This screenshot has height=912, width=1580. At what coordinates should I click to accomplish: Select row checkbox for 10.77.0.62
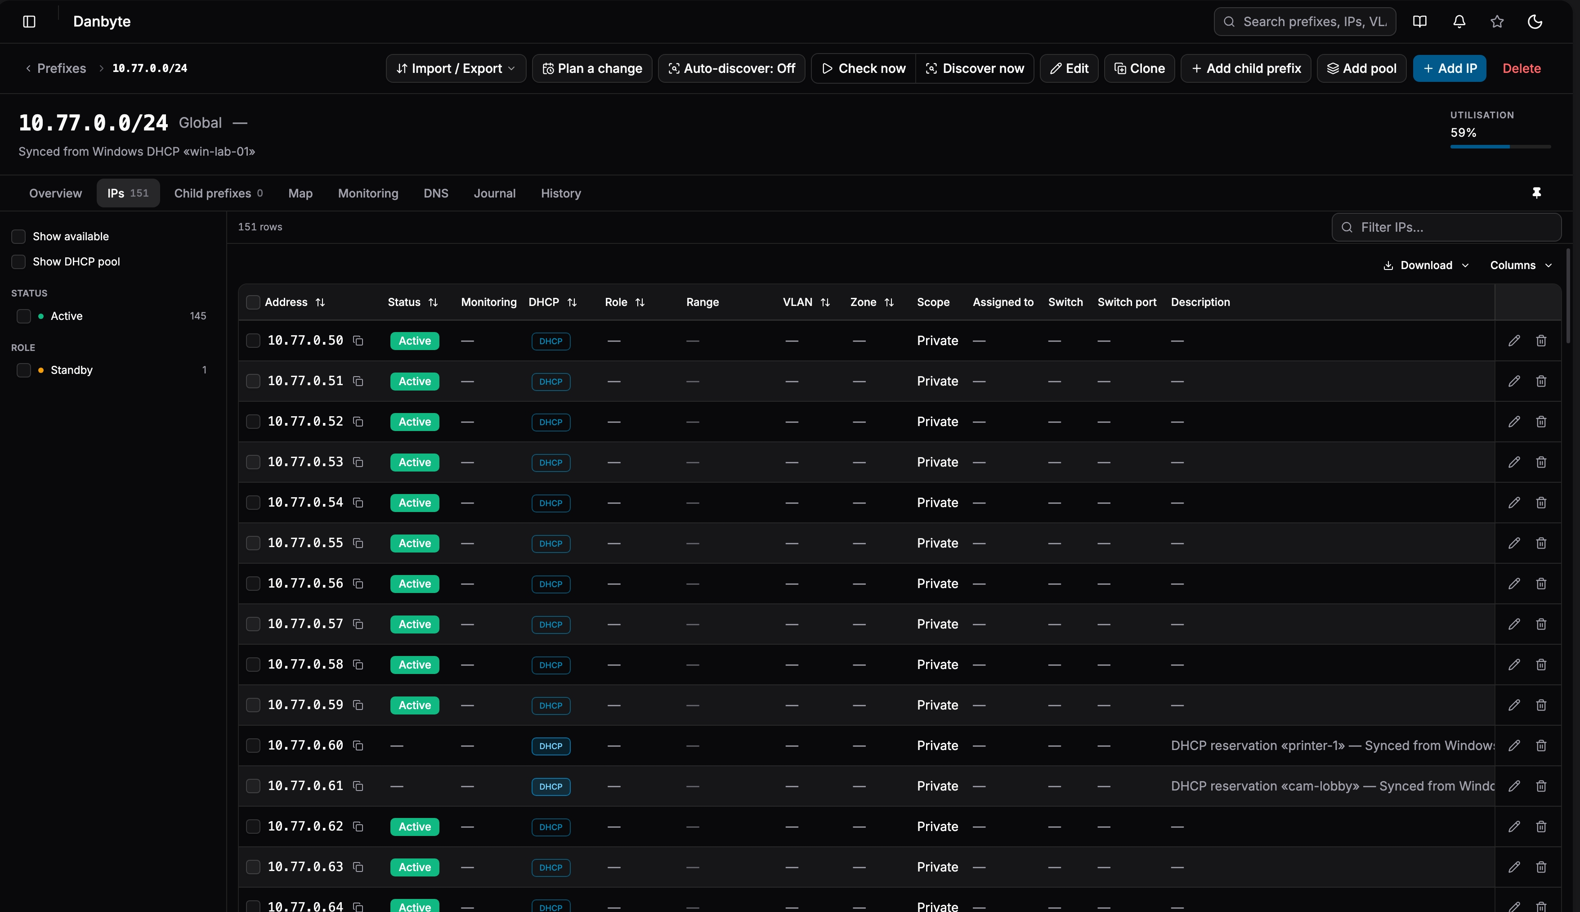[x=253, y=827]
